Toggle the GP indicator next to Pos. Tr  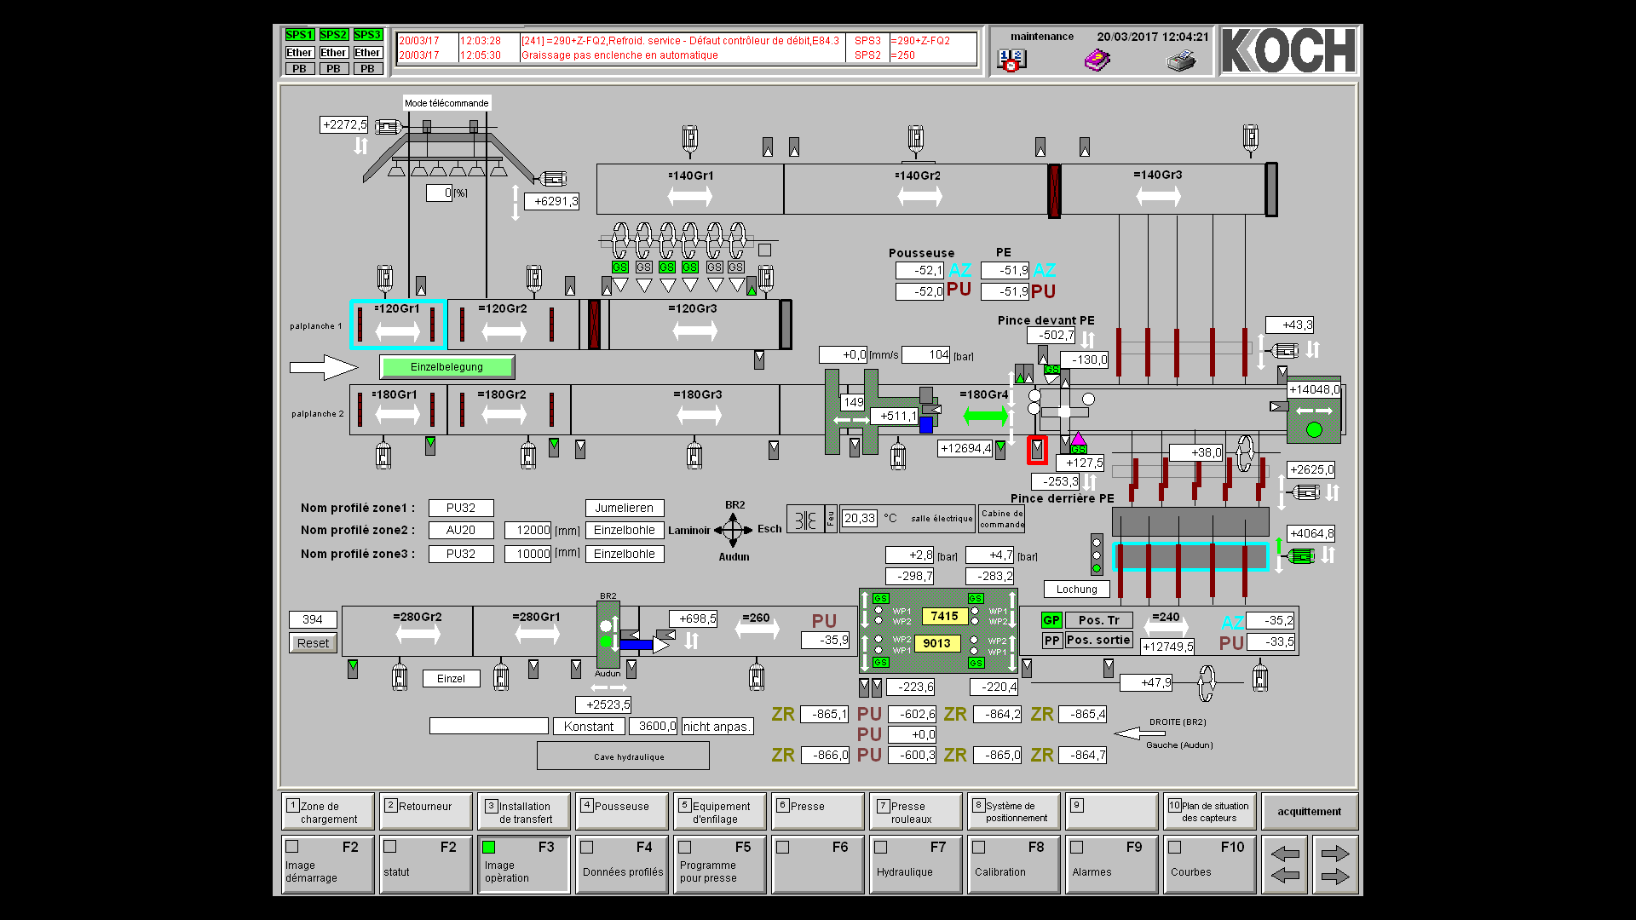1051,620
